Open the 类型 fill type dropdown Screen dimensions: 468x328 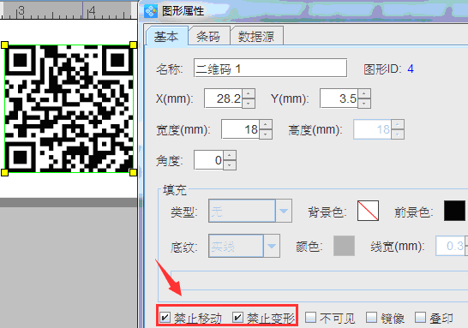284,211
